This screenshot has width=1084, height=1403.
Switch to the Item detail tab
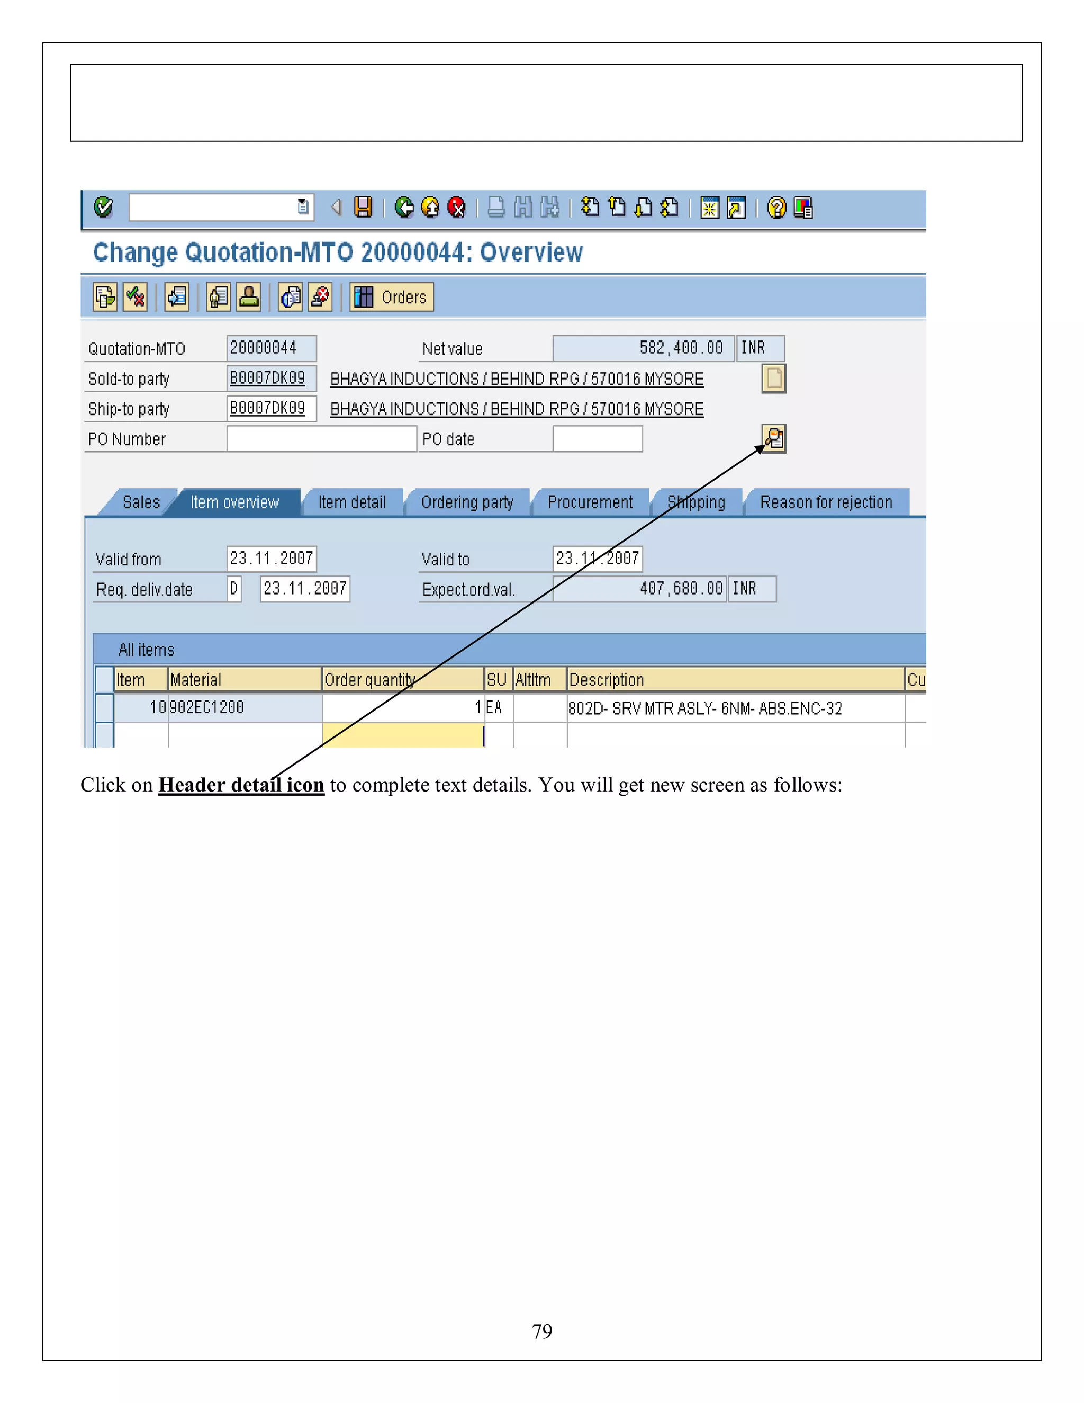coord(352,502)
